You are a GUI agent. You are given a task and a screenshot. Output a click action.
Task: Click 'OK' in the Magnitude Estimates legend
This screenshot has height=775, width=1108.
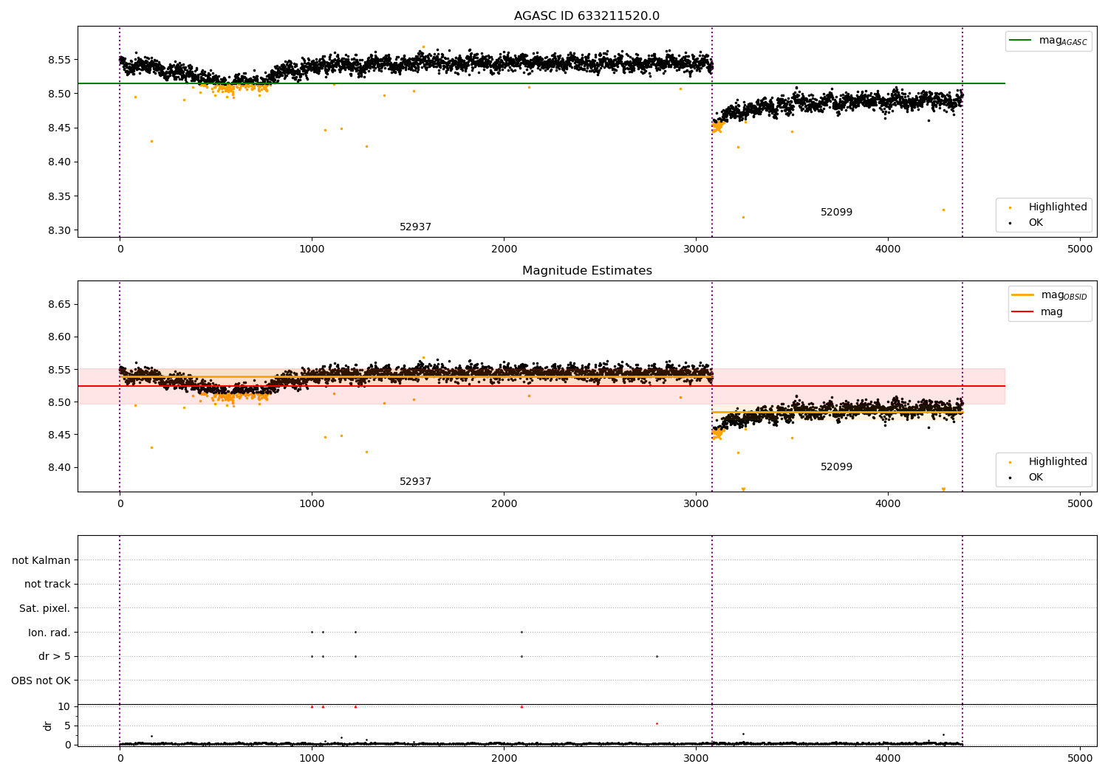tap(1027, 477)
